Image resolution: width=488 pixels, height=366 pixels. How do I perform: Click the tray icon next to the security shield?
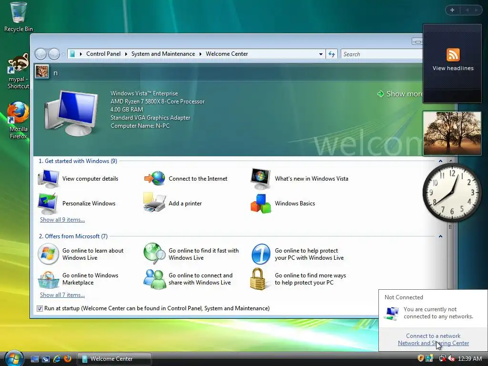429,358
